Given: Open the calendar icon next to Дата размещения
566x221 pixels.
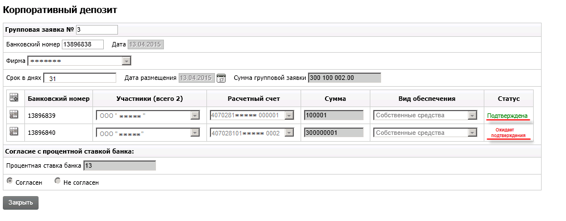Looking at the screenshot, I should (221, 78).
